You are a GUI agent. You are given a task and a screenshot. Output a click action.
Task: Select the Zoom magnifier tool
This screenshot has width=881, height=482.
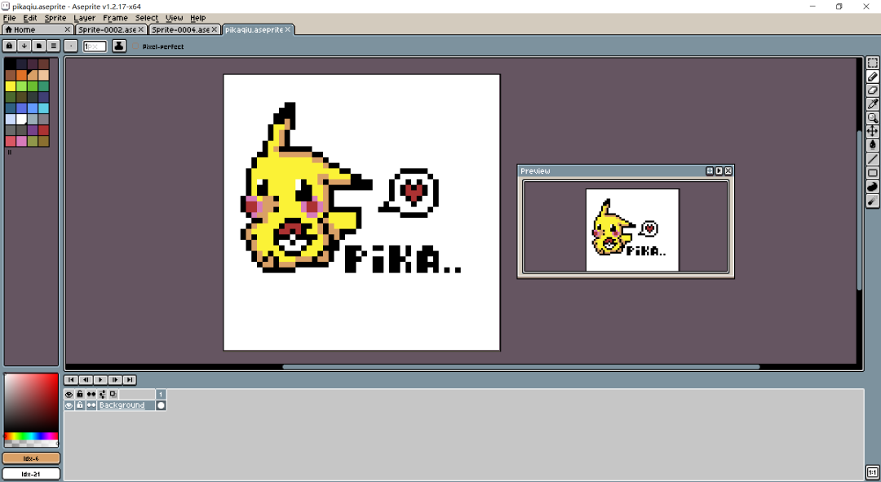(x=873, y=117)
